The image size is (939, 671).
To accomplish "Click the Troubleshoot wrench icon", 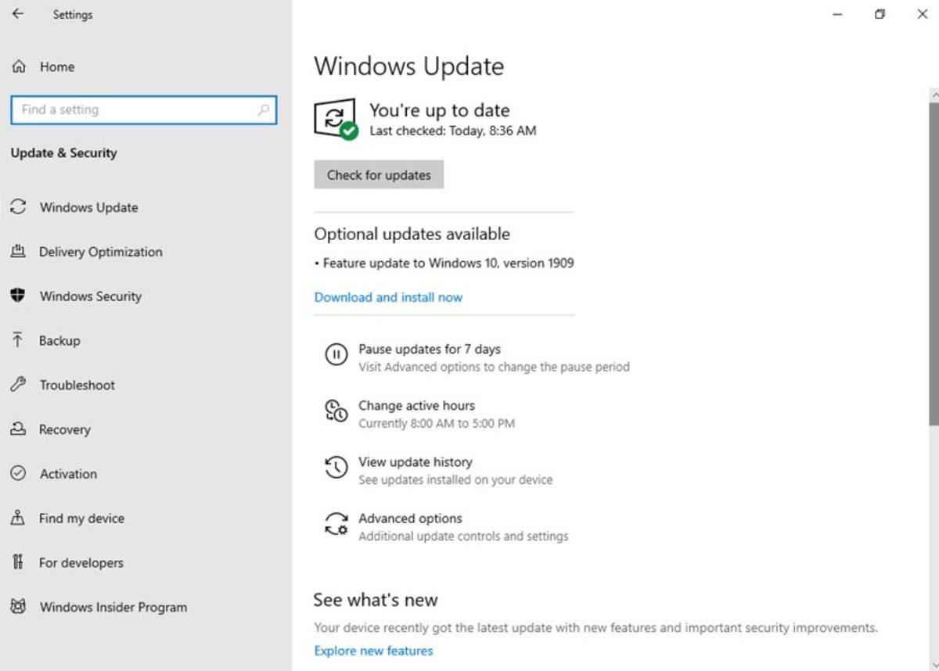I will pos(17,385).
